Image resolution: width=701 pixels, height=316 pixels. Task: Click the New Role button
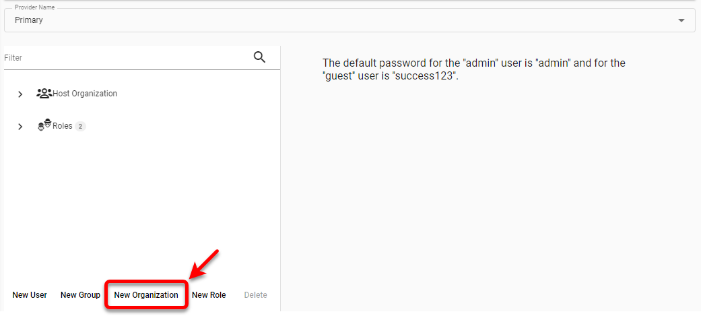click(x=209, y=295)
